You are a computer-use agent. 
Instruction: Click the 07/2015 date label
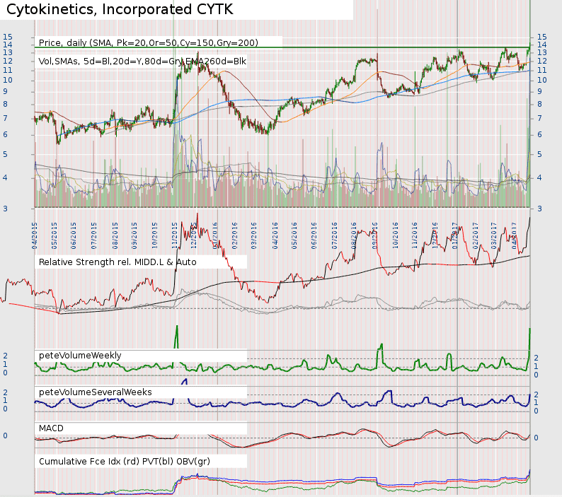click(x=94, y=235)
